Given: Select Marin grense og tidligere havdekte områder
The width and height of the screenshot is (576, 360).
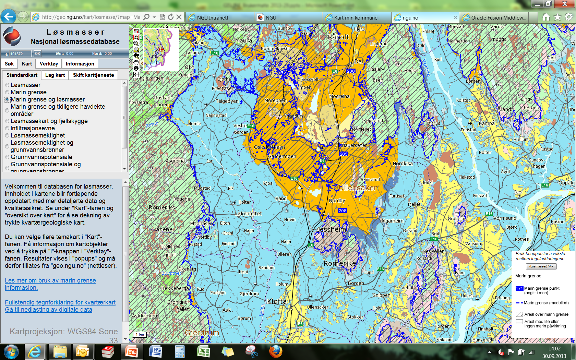Looking at the screenshot, I should [x=7, y=110].
